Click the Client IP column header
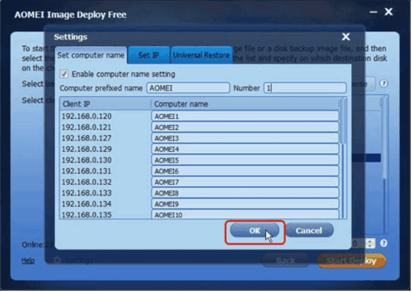Image resolution: width=412 pixels, height=292 pixels. [105, 104]
